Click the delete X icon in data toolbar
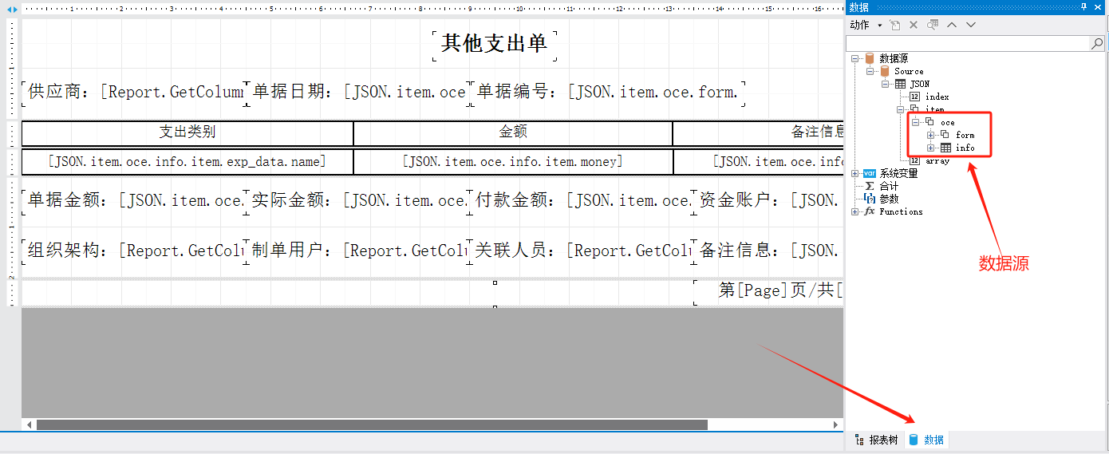Screen dimensions: 1109x454 click(x=914, y=25)
